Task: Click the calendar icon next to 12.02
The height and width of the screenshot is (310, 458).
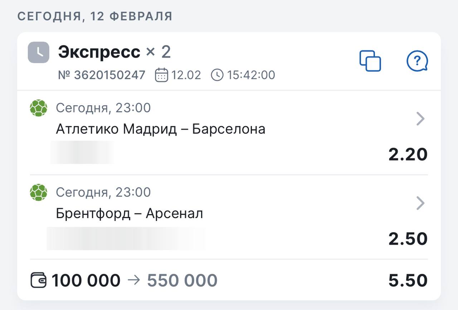Action: click(161, 75)
